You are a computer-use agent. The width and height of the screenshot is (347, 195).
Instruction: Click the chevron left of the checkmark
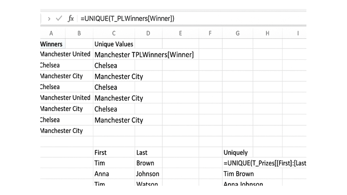pyautogui.click(x=49, y=19)
